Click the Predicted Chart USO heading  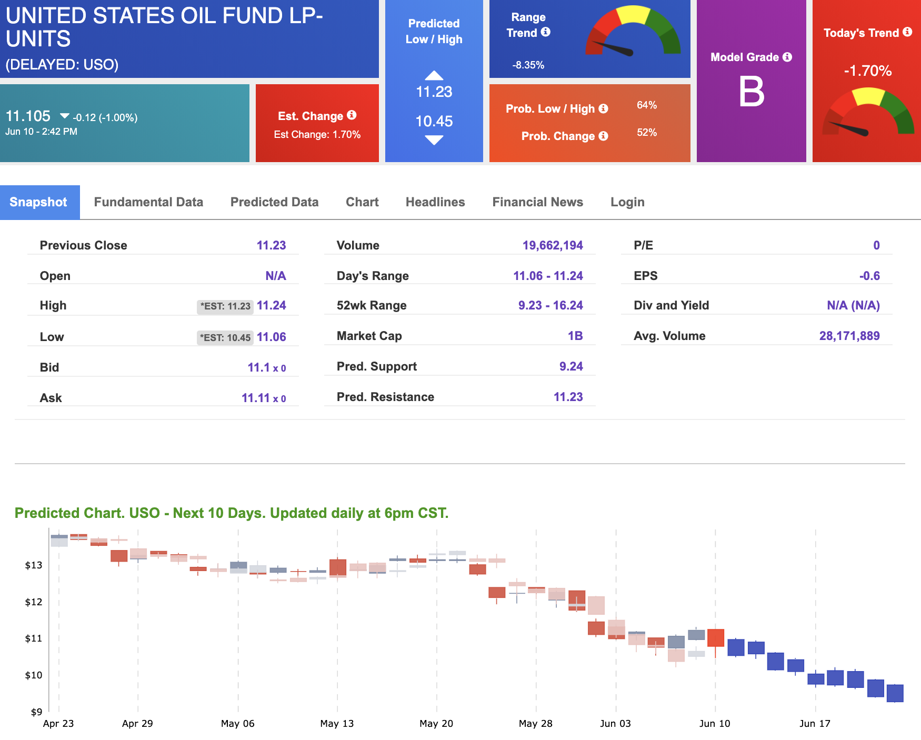coord(232,513)
